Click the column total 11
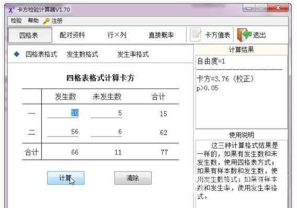Screen dimensions: 297x208 coord(118,152)
